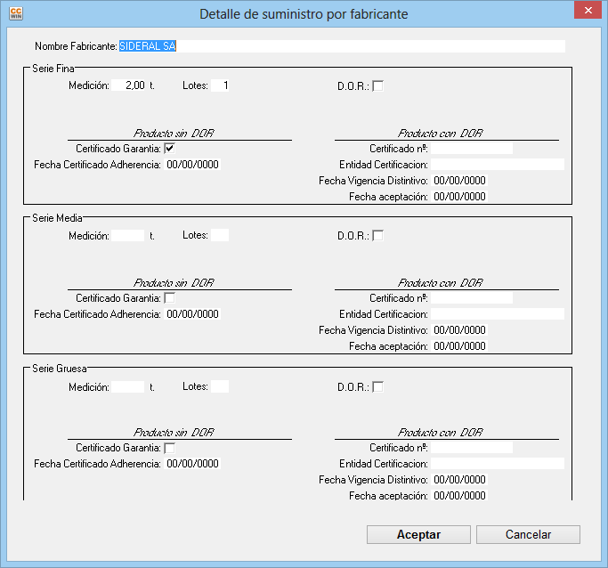Click the Aceptar button

coord(418,534)
